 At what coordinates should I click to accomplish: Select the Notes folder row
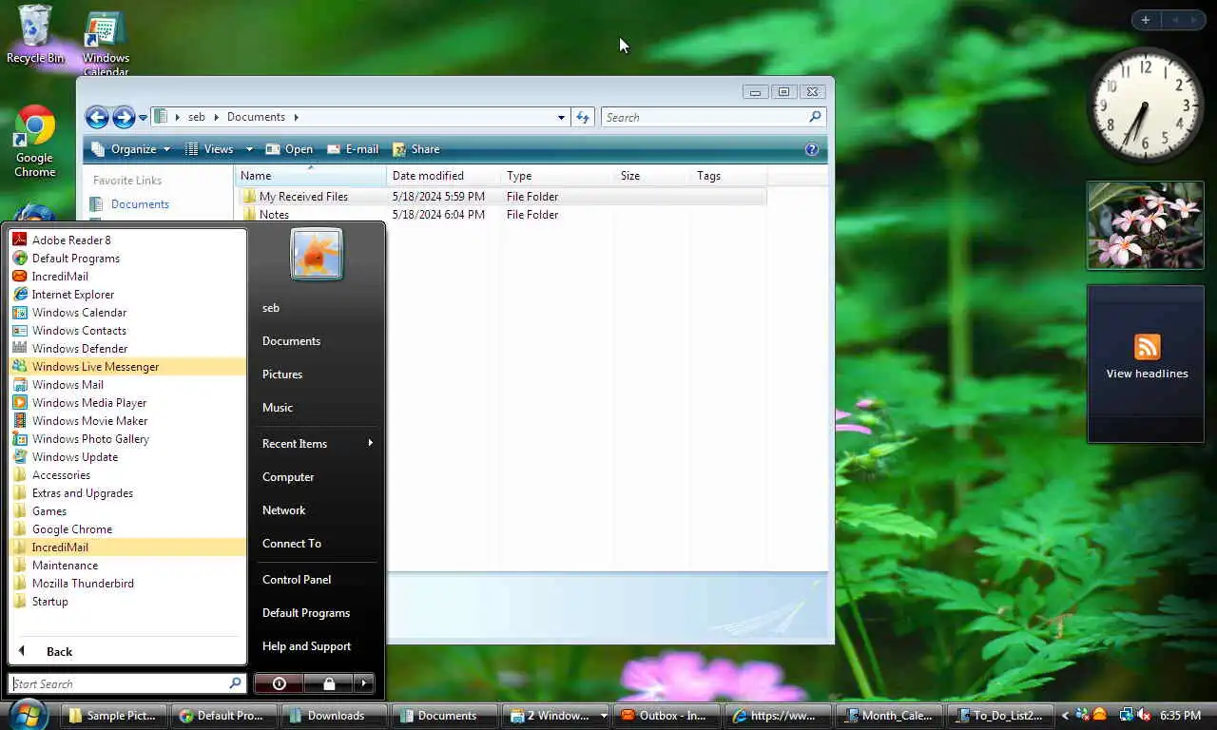503,215
